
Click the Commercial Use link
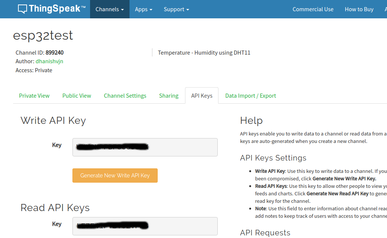[313, 9]
